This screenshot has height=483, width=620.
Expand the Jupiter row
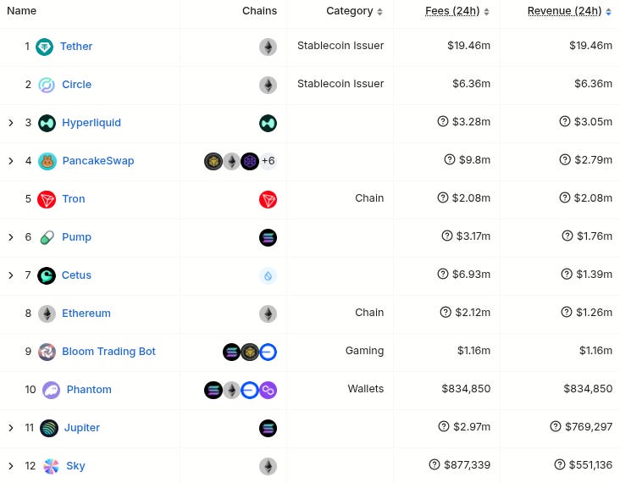(x=11, y=428)
